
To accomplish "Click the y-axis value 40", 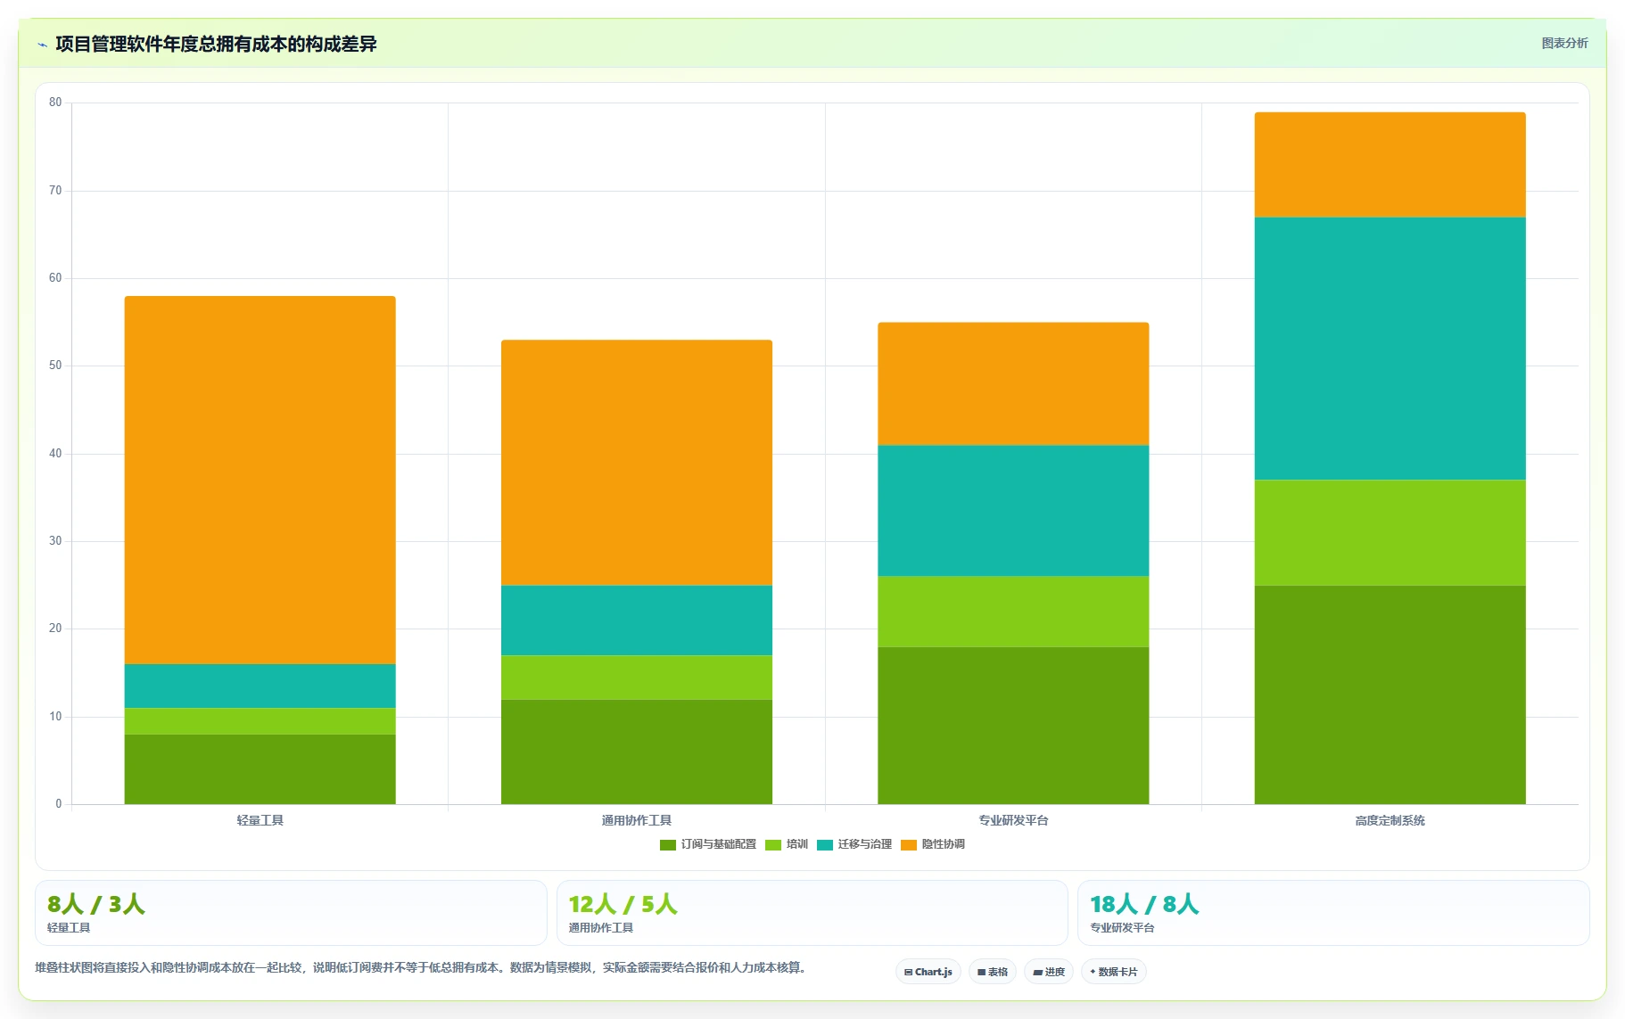I will click(x=55, y=454).
